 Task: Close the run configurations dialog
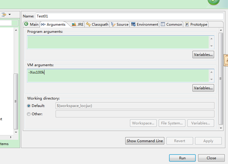pos(211,158)
